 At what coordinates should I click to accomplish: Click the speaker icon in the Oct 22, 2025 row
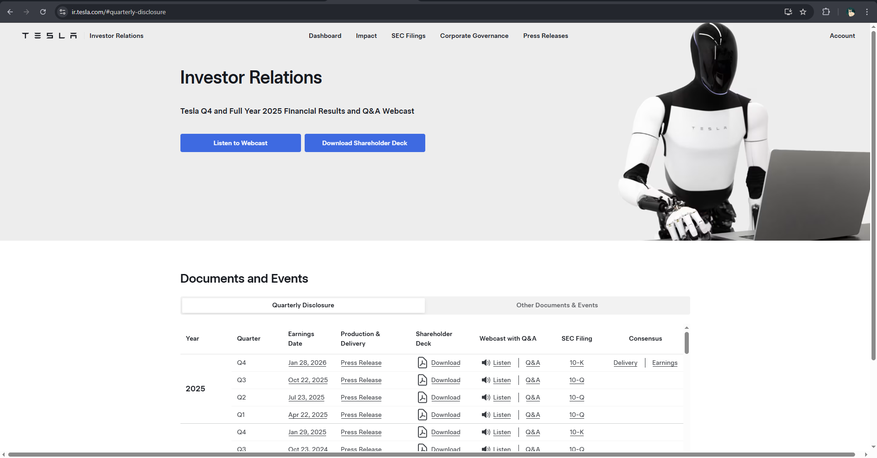click(486, 380)
